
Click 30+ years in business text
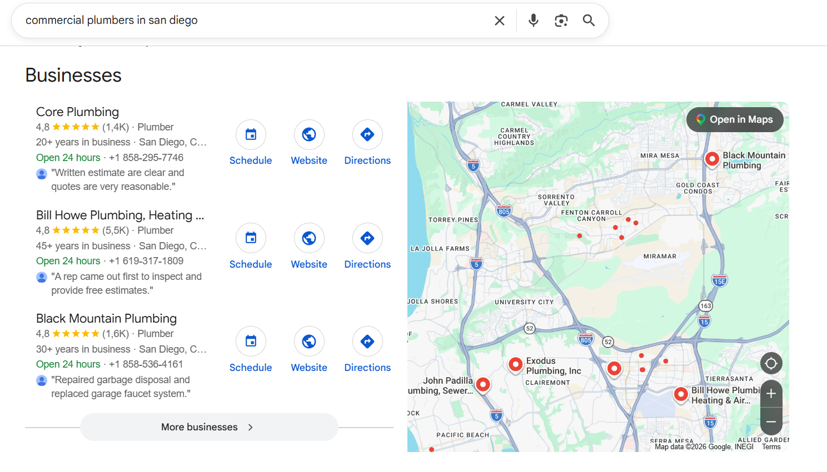click(x=83, y=349)
